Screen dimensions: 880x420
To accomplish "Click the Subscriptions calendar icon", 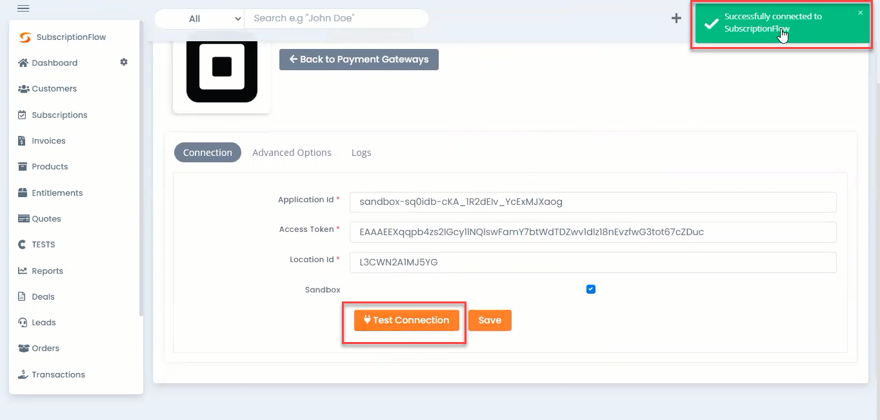I will click(23, 115).
